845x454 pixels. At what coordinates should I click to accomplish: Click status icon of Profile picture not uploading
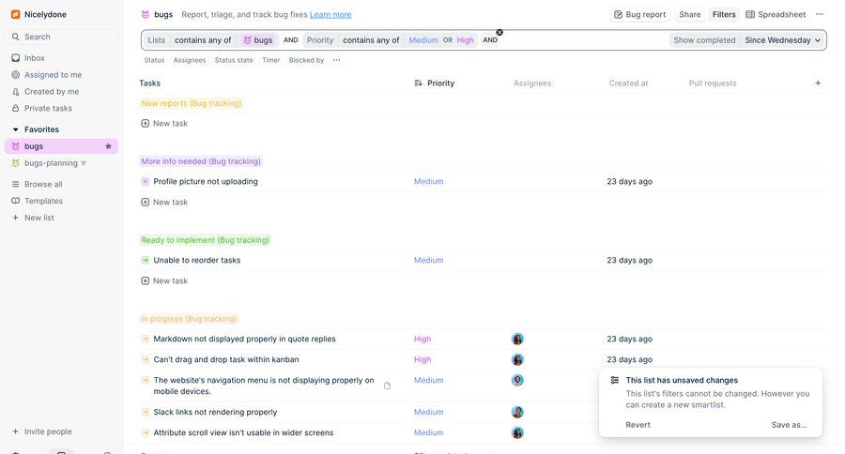click(145, 181)
